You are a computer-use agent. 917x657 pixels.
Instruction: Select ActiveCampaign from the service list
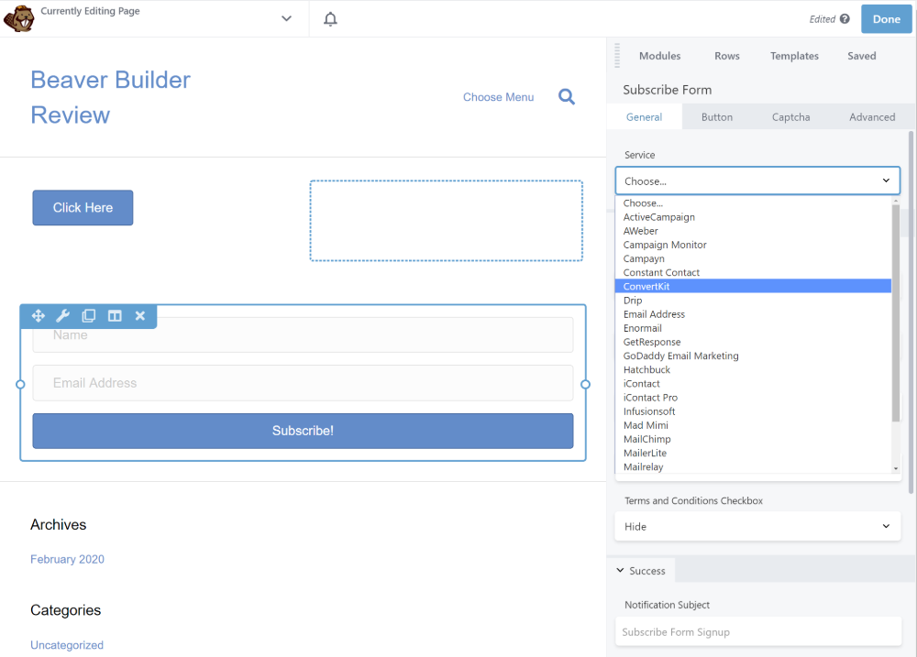(753, 217)
